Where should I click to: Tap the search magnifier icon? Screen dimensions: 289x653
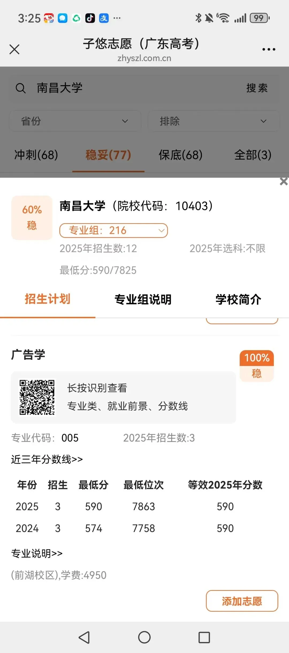[21, 88]
